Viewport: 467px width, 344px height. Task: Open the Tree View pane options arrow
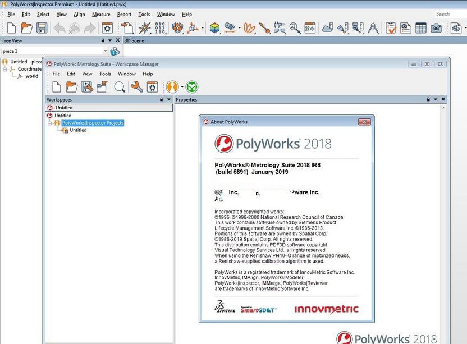(110, 40)
